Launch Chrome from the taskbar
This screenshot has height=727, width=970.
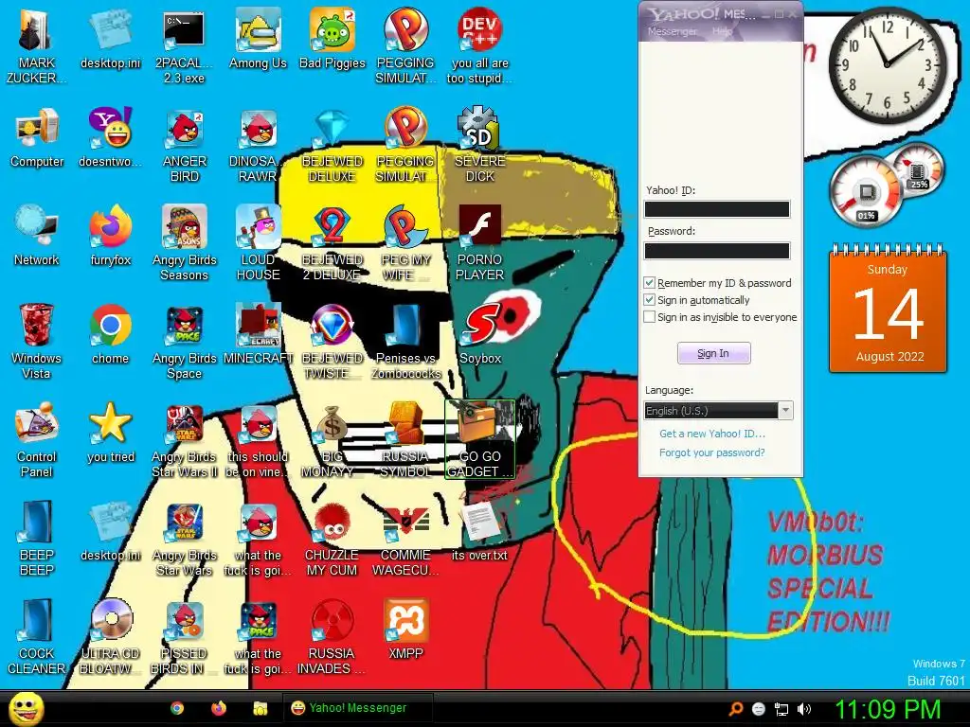point(177,708)
